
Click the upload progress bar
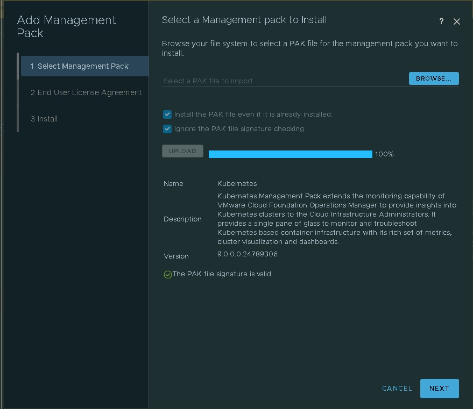pos(291,154)
